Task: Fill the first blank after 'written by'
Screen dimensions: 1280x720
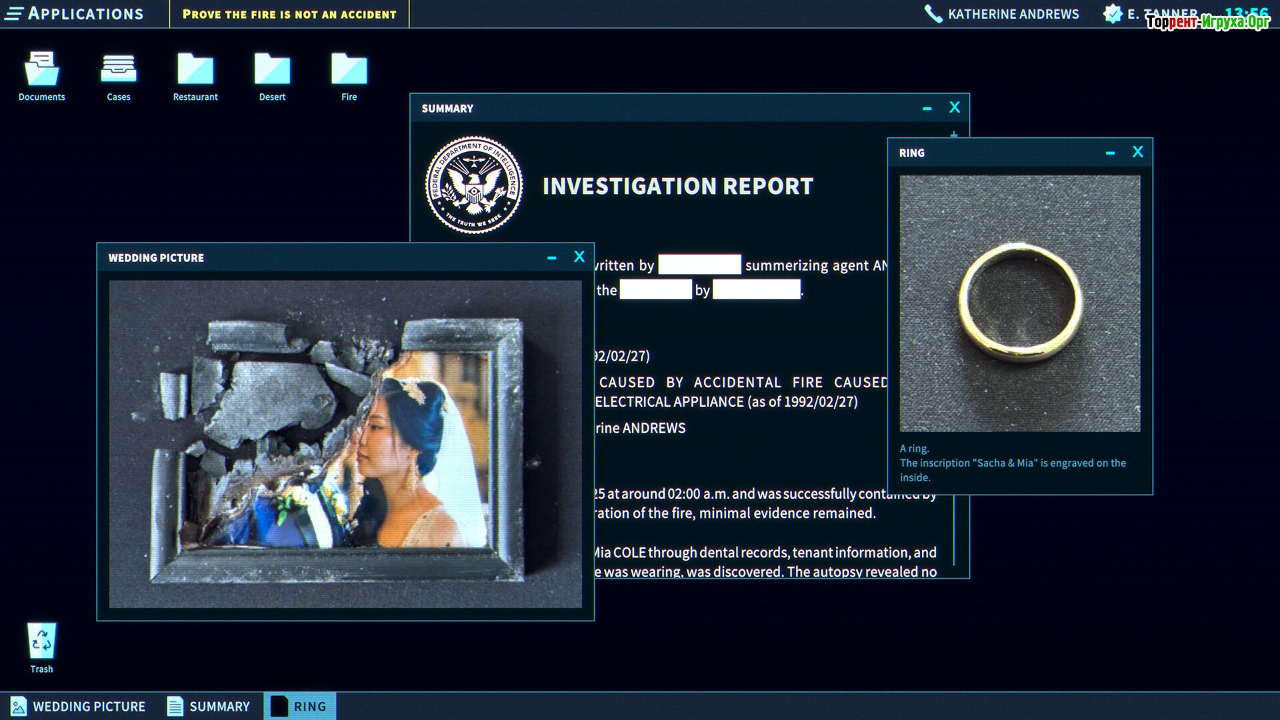Action: coord(699,265)
